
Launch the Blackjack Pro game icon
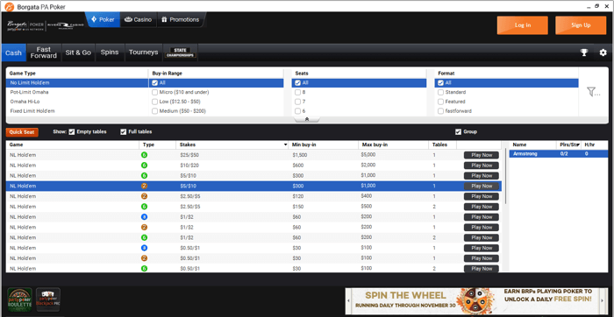[48, 299]
